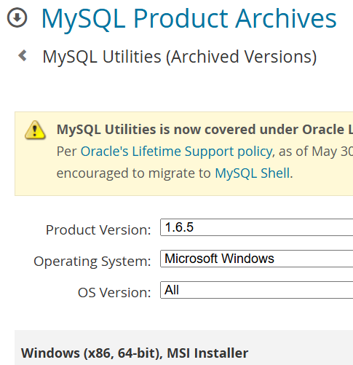Open the OS Version dropdown showing All
The width and height of the screenshot is (353, 365).
coord(256,290)
